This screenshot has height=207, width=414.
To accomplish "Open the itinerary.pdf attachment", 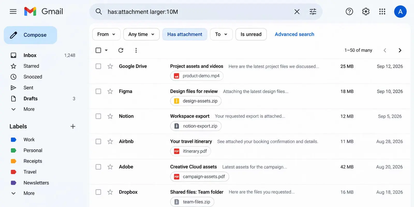I will tap(190, 151).
